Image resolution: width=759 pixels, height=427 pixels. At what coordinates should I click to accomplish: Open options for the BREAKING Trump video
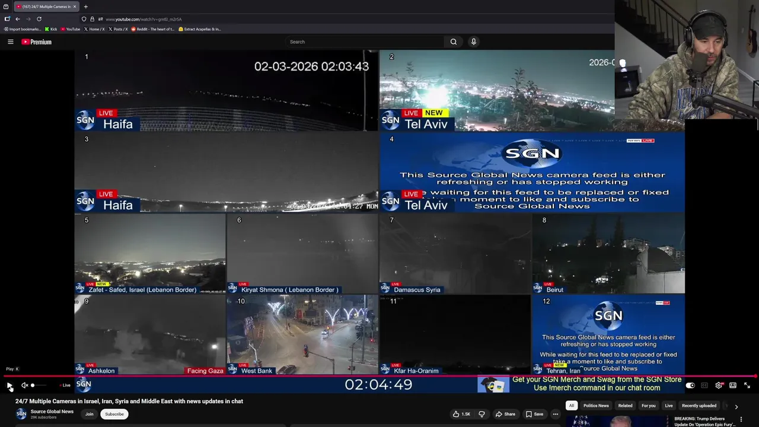pyautogui.click(x=741, y=419)
